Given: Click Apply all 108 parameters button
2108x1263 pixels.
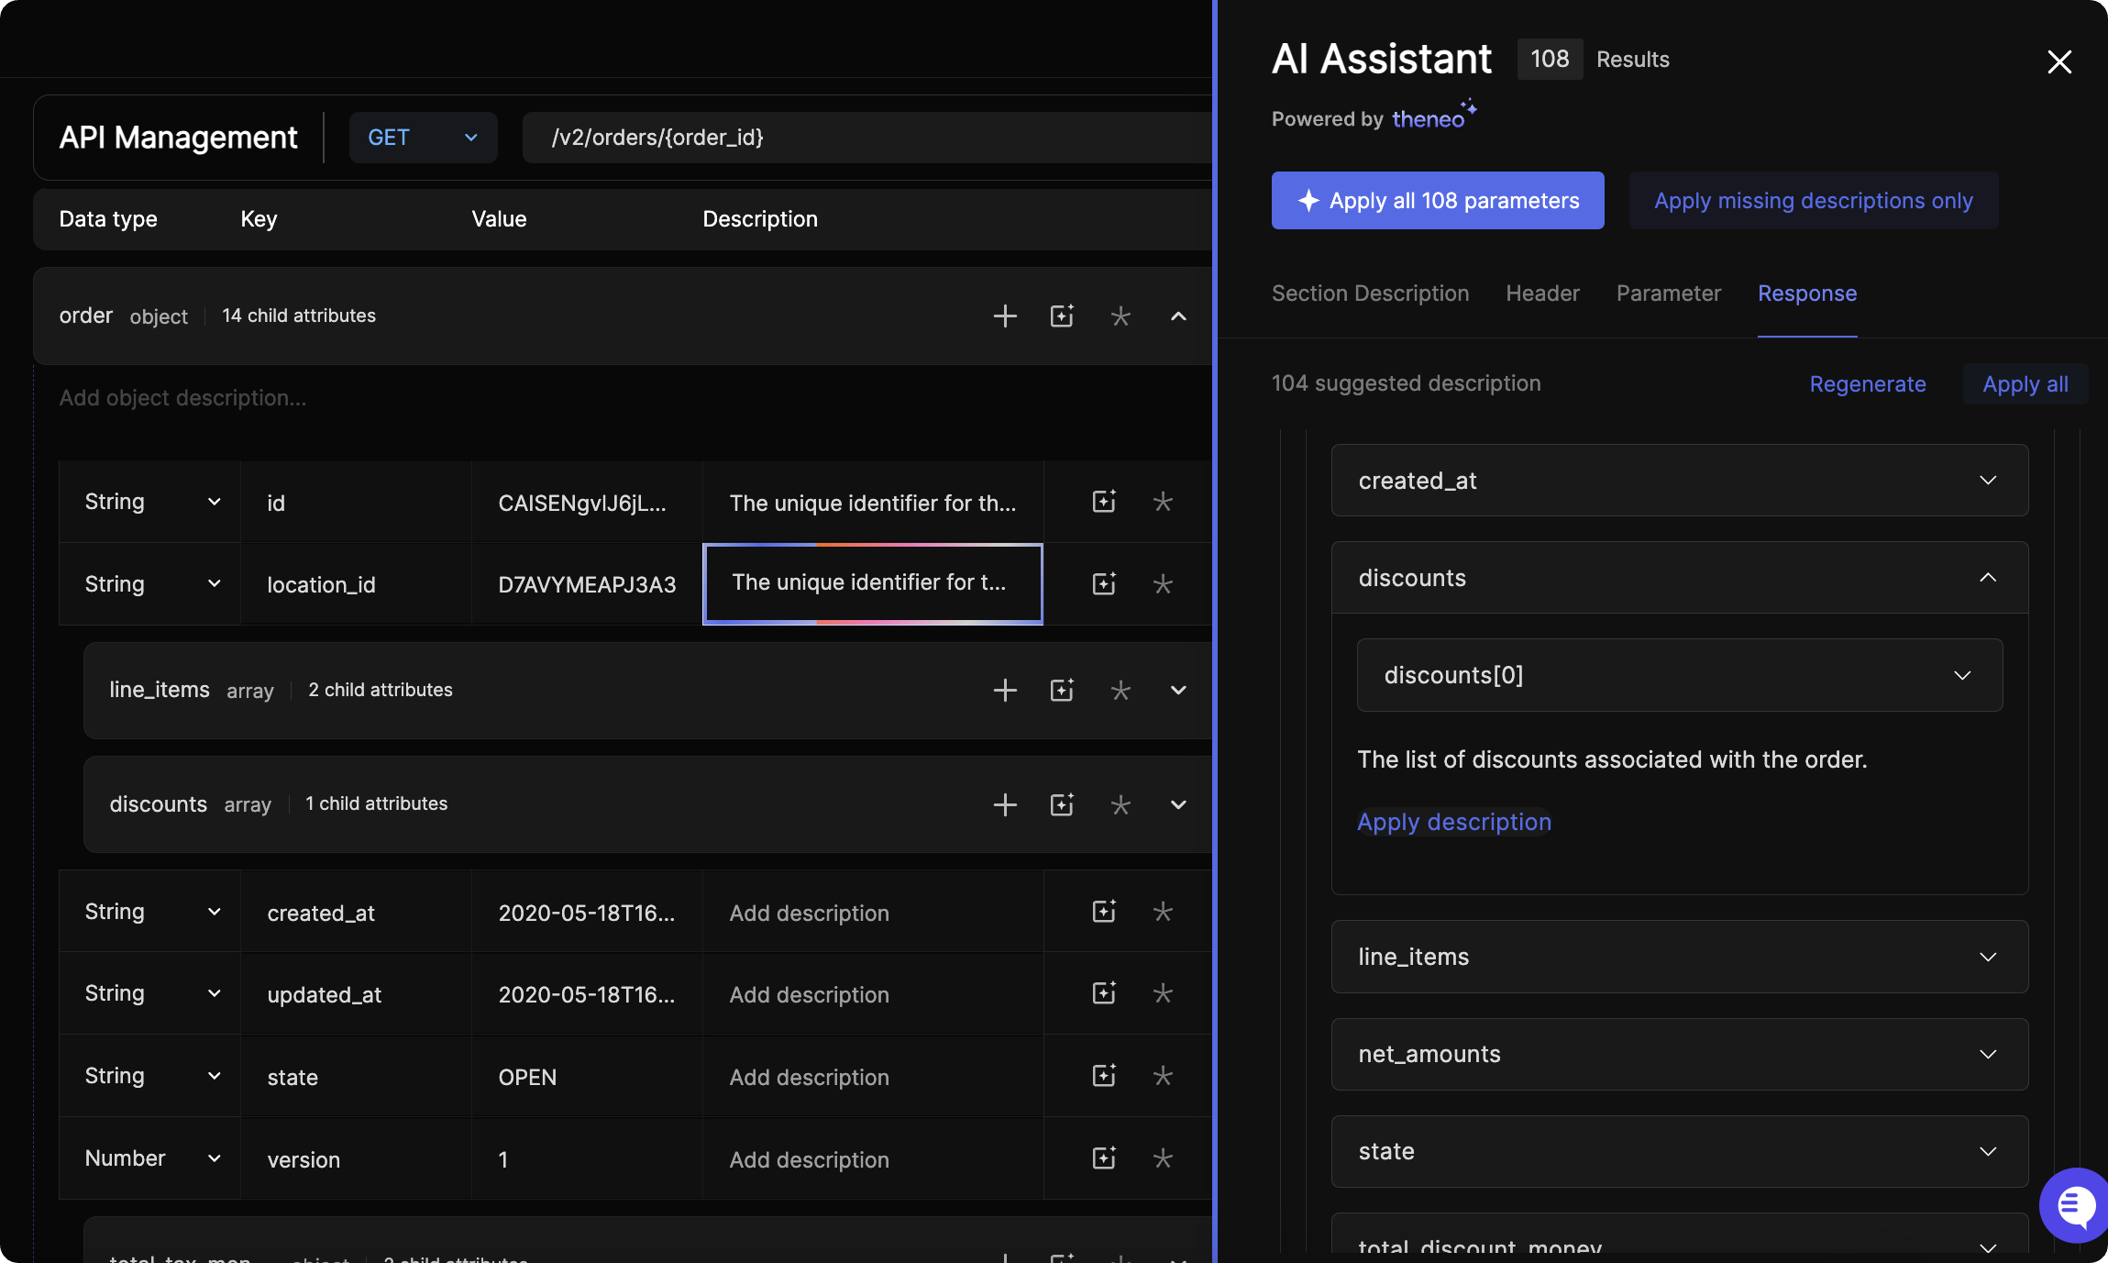Looking at the screenshot, I should coord(1437,201).
